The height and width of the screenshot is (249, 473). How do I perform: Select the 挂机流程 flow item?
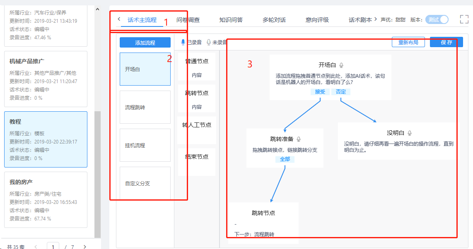pos(145,145)
